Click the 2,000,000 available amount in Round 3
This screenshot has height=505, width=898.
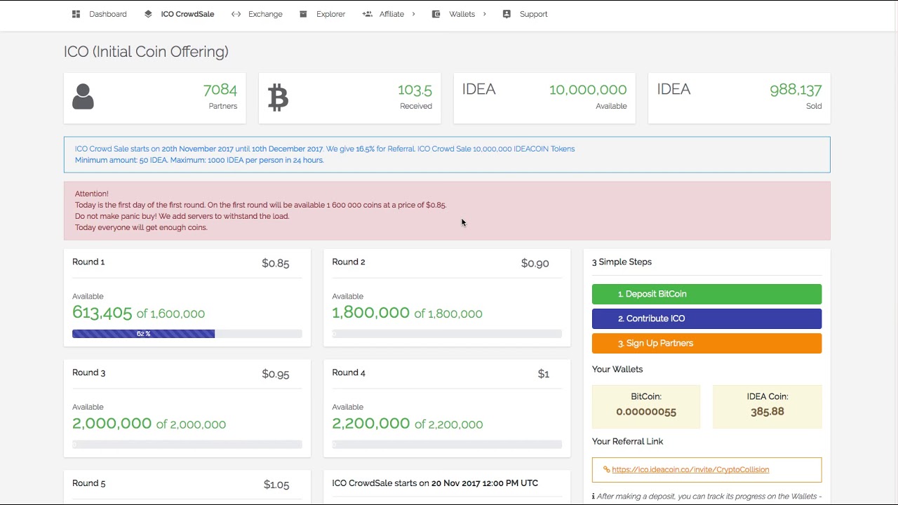point(112,424)
